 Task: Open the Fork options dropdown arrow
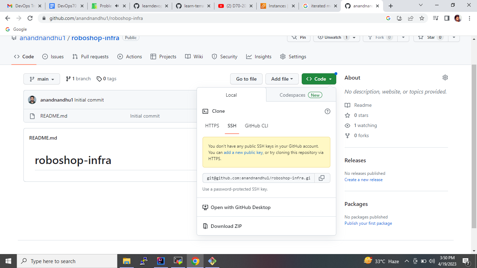pyautogui.click(x=403, y=38)
